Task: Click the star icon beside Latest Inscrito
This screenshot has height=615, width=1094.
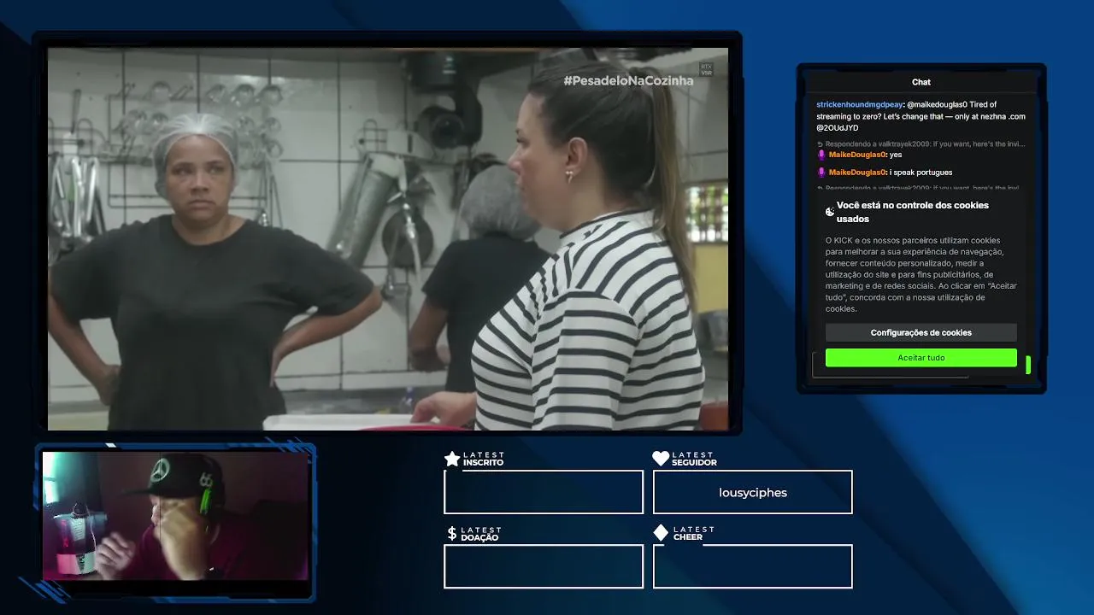Action: (452, 459)
